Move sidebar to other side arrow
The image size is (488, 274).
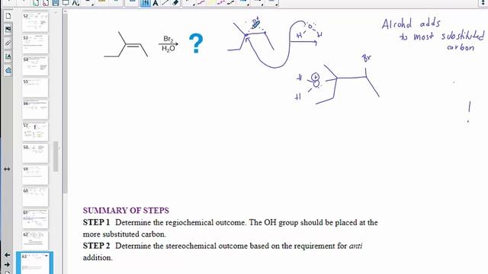(x=7, y=169)
